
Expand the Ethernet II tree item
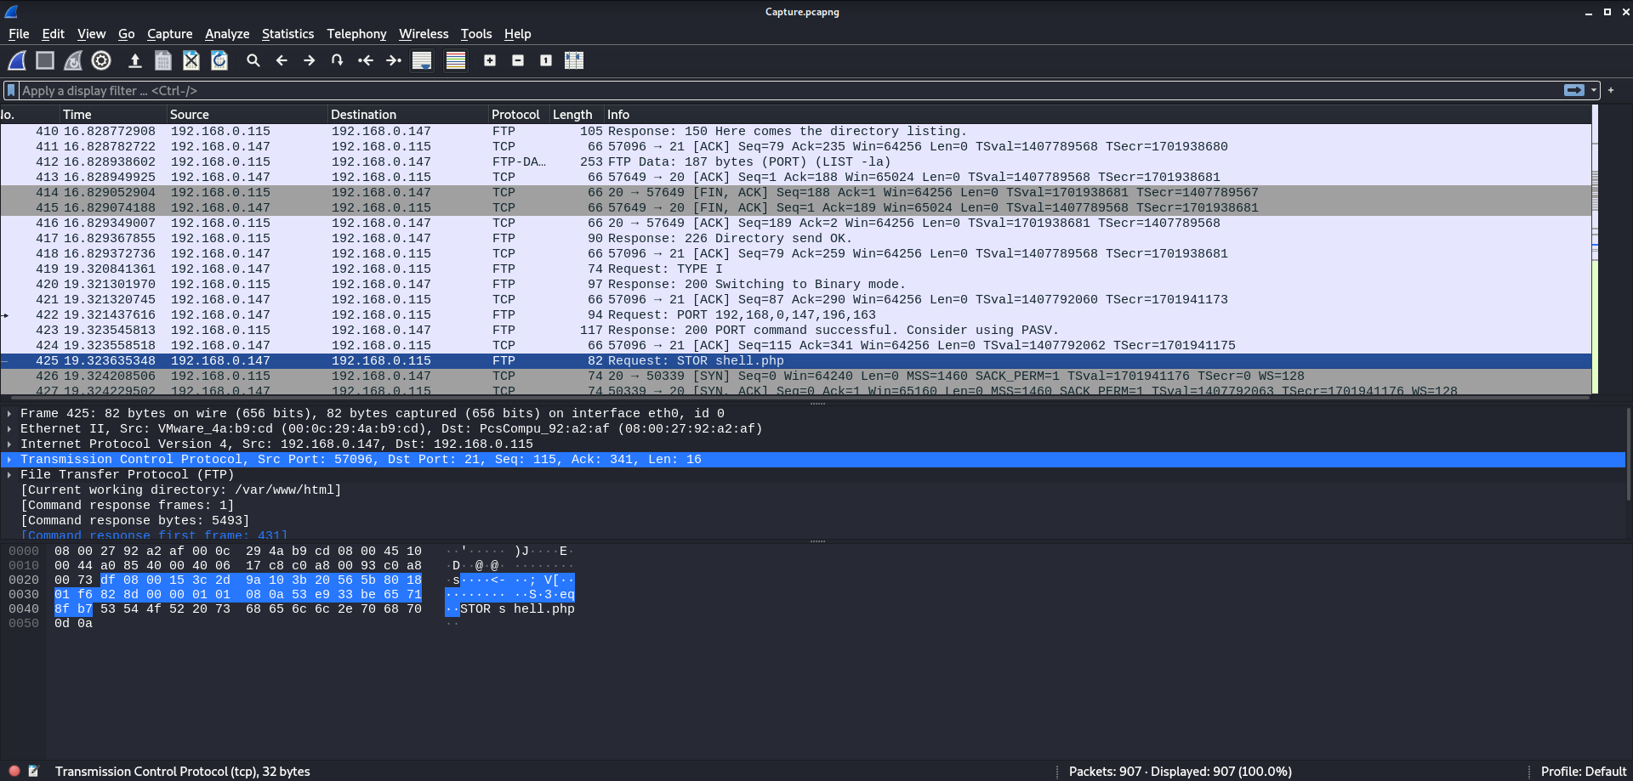[x=9, y=428]
